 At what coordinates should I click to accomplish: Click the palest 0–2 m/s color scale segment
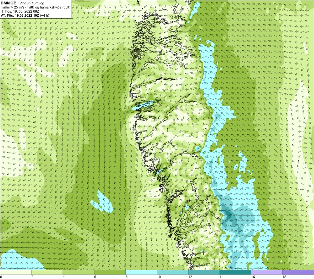[16, 272]
